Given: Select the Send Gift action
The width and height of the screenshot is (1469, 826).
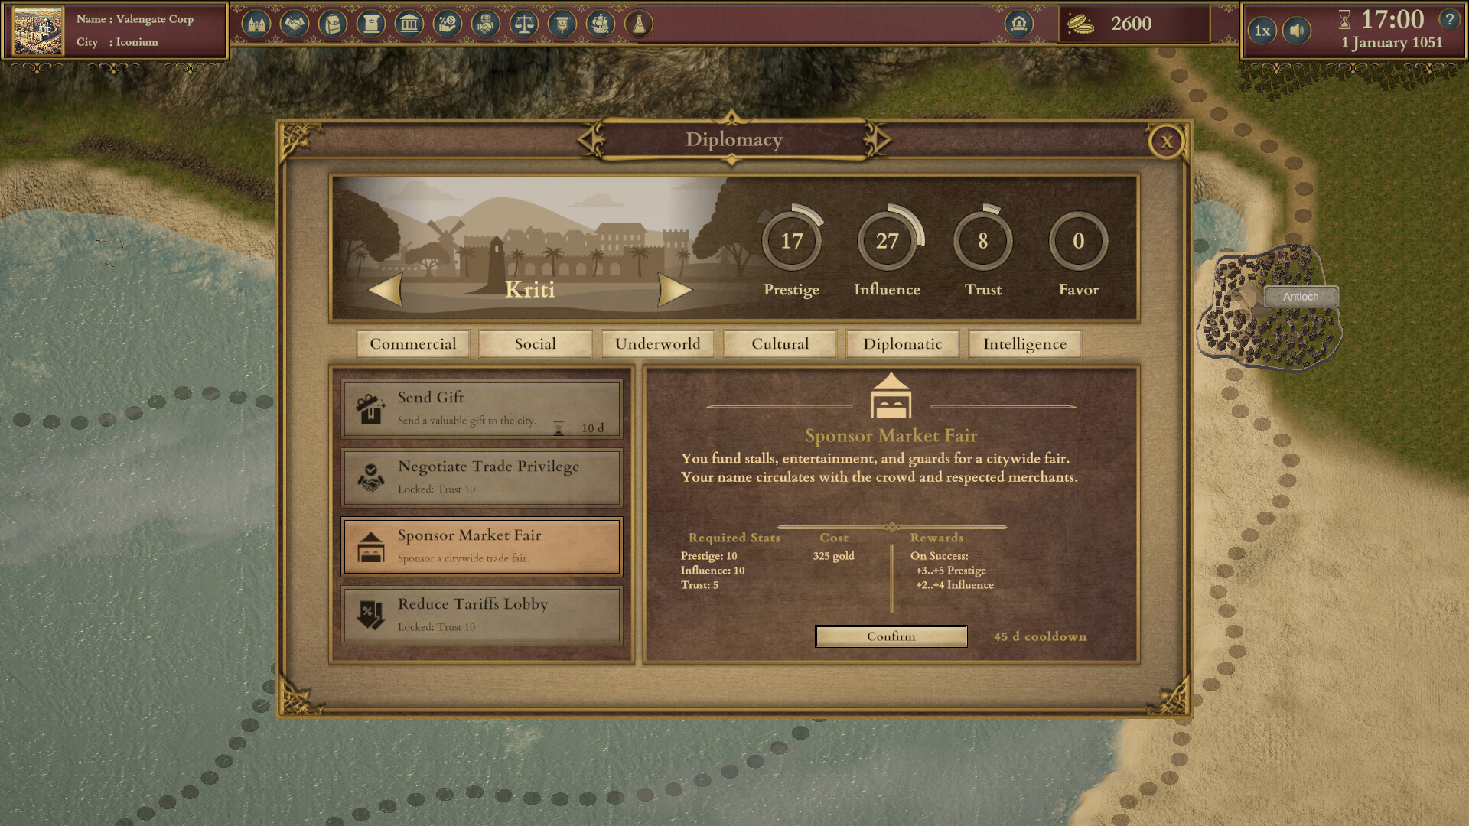Looking at the screenshot, I should [x=481, y=409].
